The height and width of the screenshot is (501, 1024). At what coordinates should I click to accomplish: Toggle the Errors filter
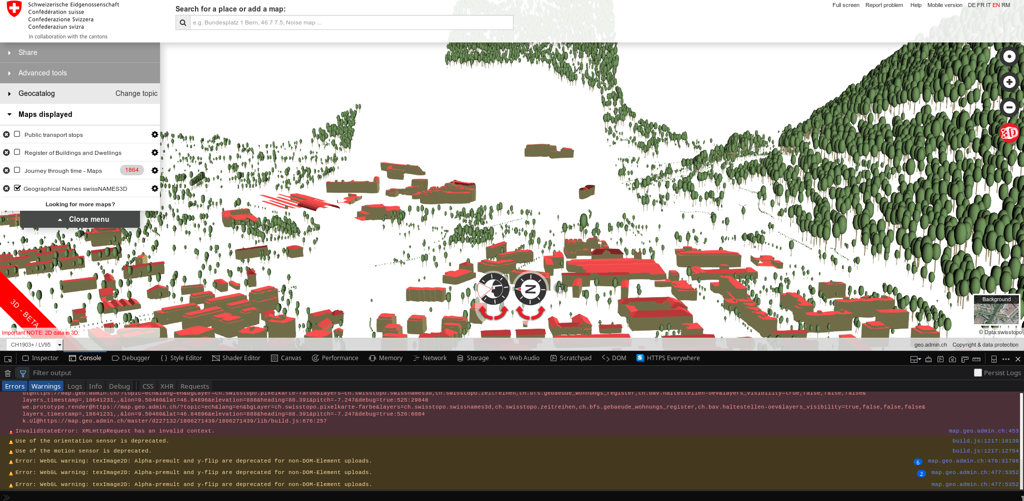[x=15, y=386]
